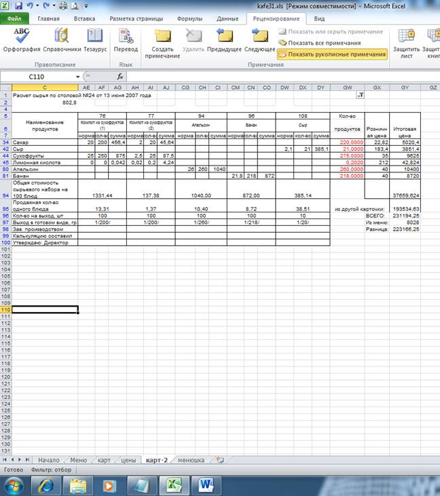440x496 pixels.
Task: Switch to the Главная ribbon tab
Action: pyautogui.click(x=48, y=19)
